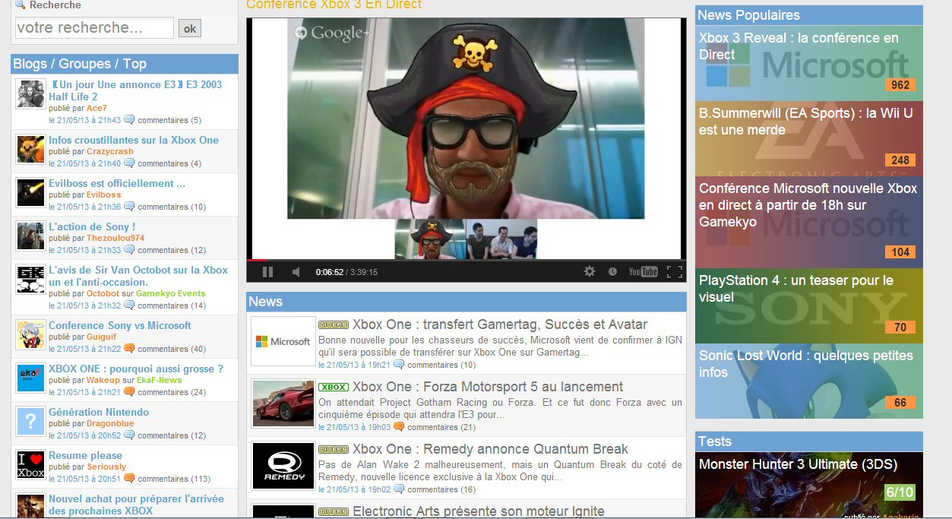Click the 'Conférence Xbox 3 En Direct' title

334,5
